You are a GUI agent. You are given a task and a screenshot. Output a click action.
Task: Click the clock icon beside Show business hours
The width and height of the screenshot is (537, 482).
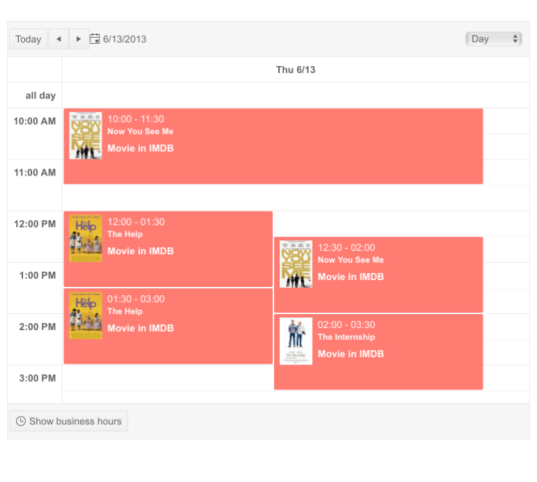(21, 421)
